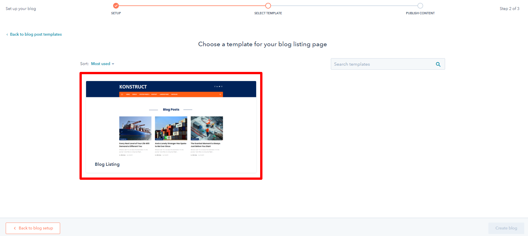Click the Create blog button

(506, 228)
